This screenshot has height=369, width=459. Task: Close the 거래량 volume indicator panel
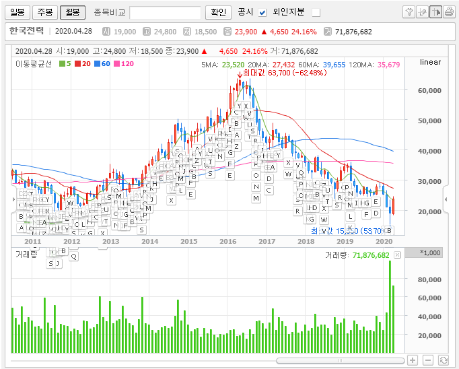click(397, 255)
